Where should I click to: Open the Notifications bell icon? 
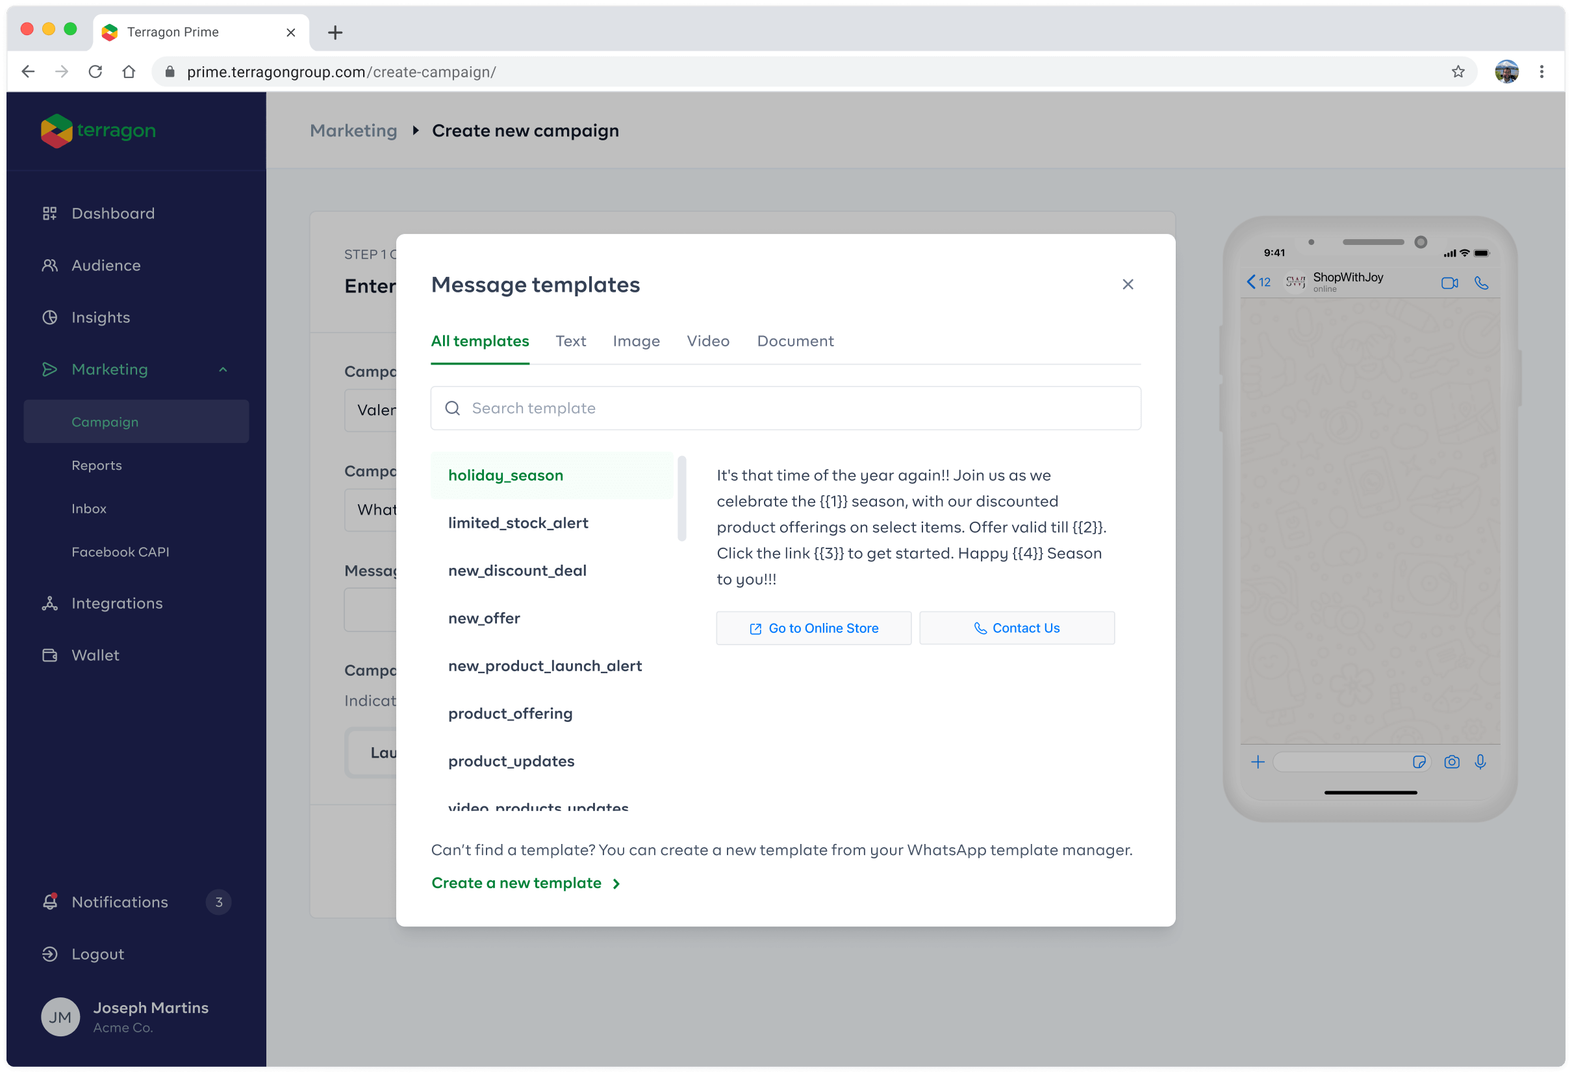point(49,902)
